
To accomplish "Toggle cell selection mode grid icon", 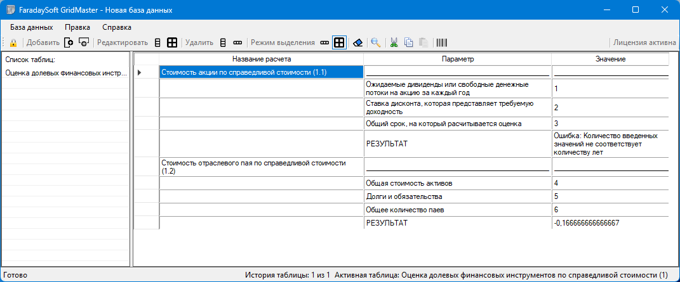I will [x=339, y=43].
